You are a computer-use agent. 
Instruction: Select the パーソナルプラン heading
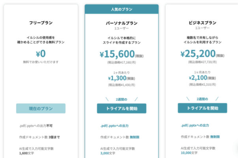(122, 23)
